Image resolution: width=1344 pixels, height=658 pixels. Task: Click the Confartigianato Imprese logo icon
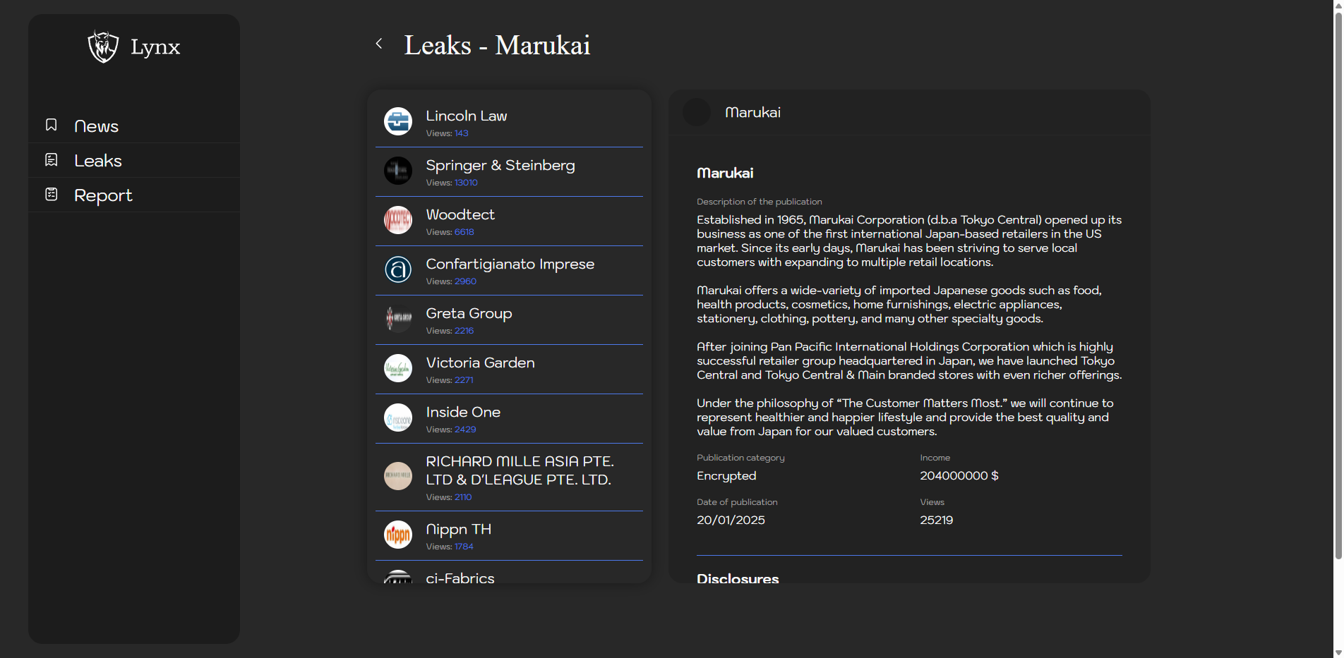(x=398, y=269)
